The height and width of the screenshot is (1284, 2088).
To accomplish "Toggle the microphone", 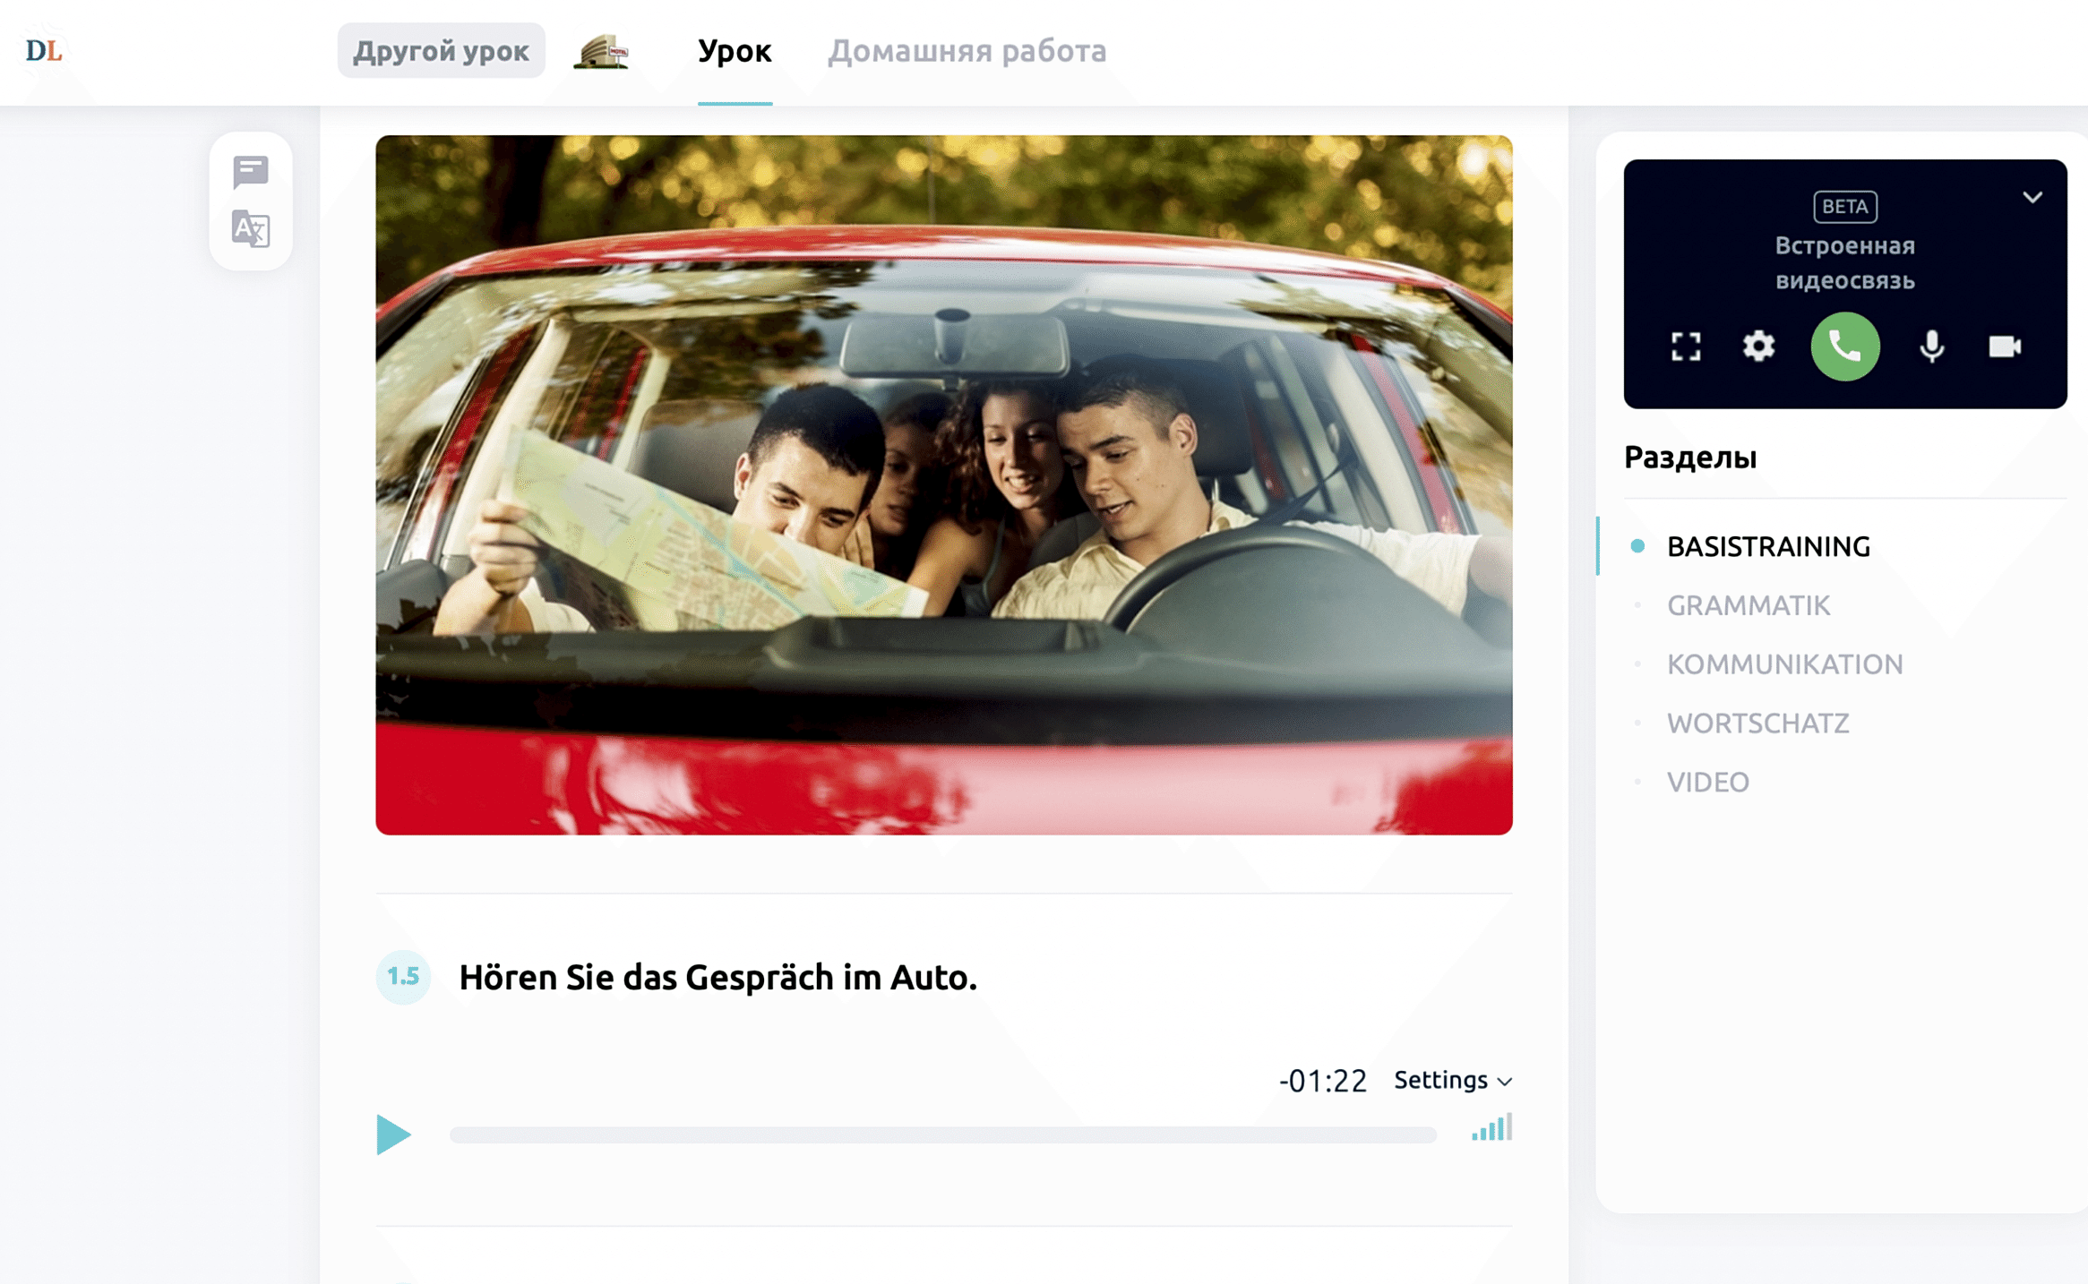I will (1932, 347).
